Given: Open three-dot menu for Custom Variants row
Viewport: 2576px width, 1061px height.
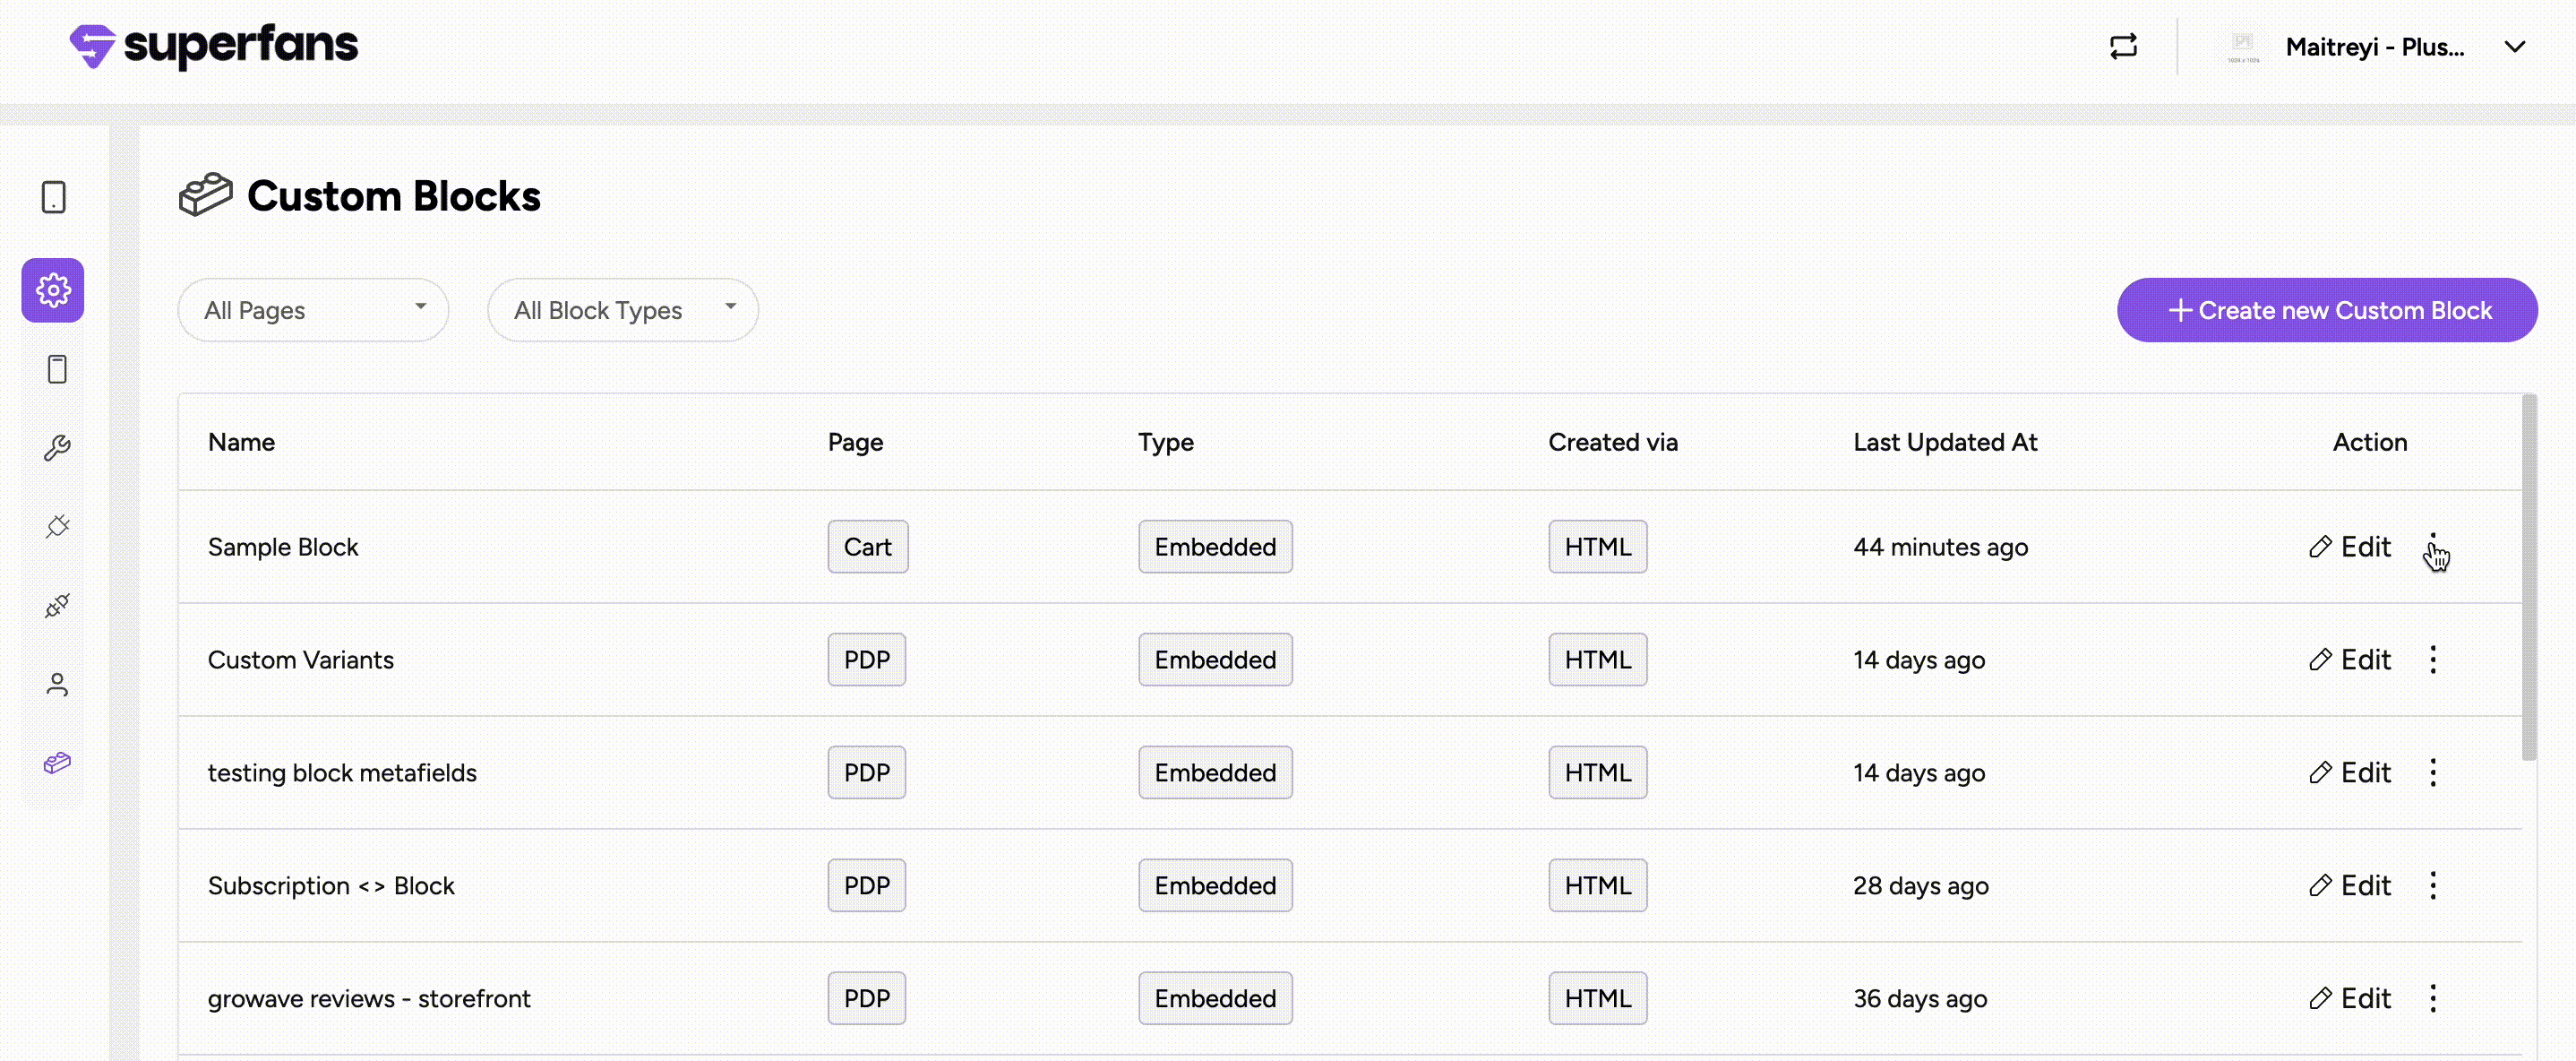Looking at the screenshot, I should tap(2432, 660).
